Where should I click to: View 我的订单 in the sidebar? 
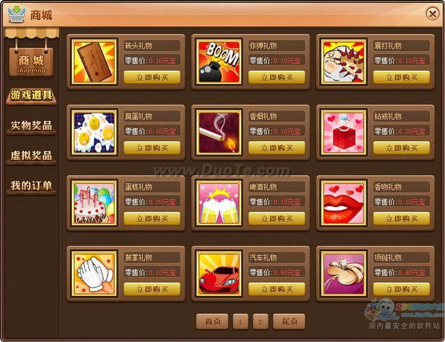pyautogui.click(x=31, y=186)
